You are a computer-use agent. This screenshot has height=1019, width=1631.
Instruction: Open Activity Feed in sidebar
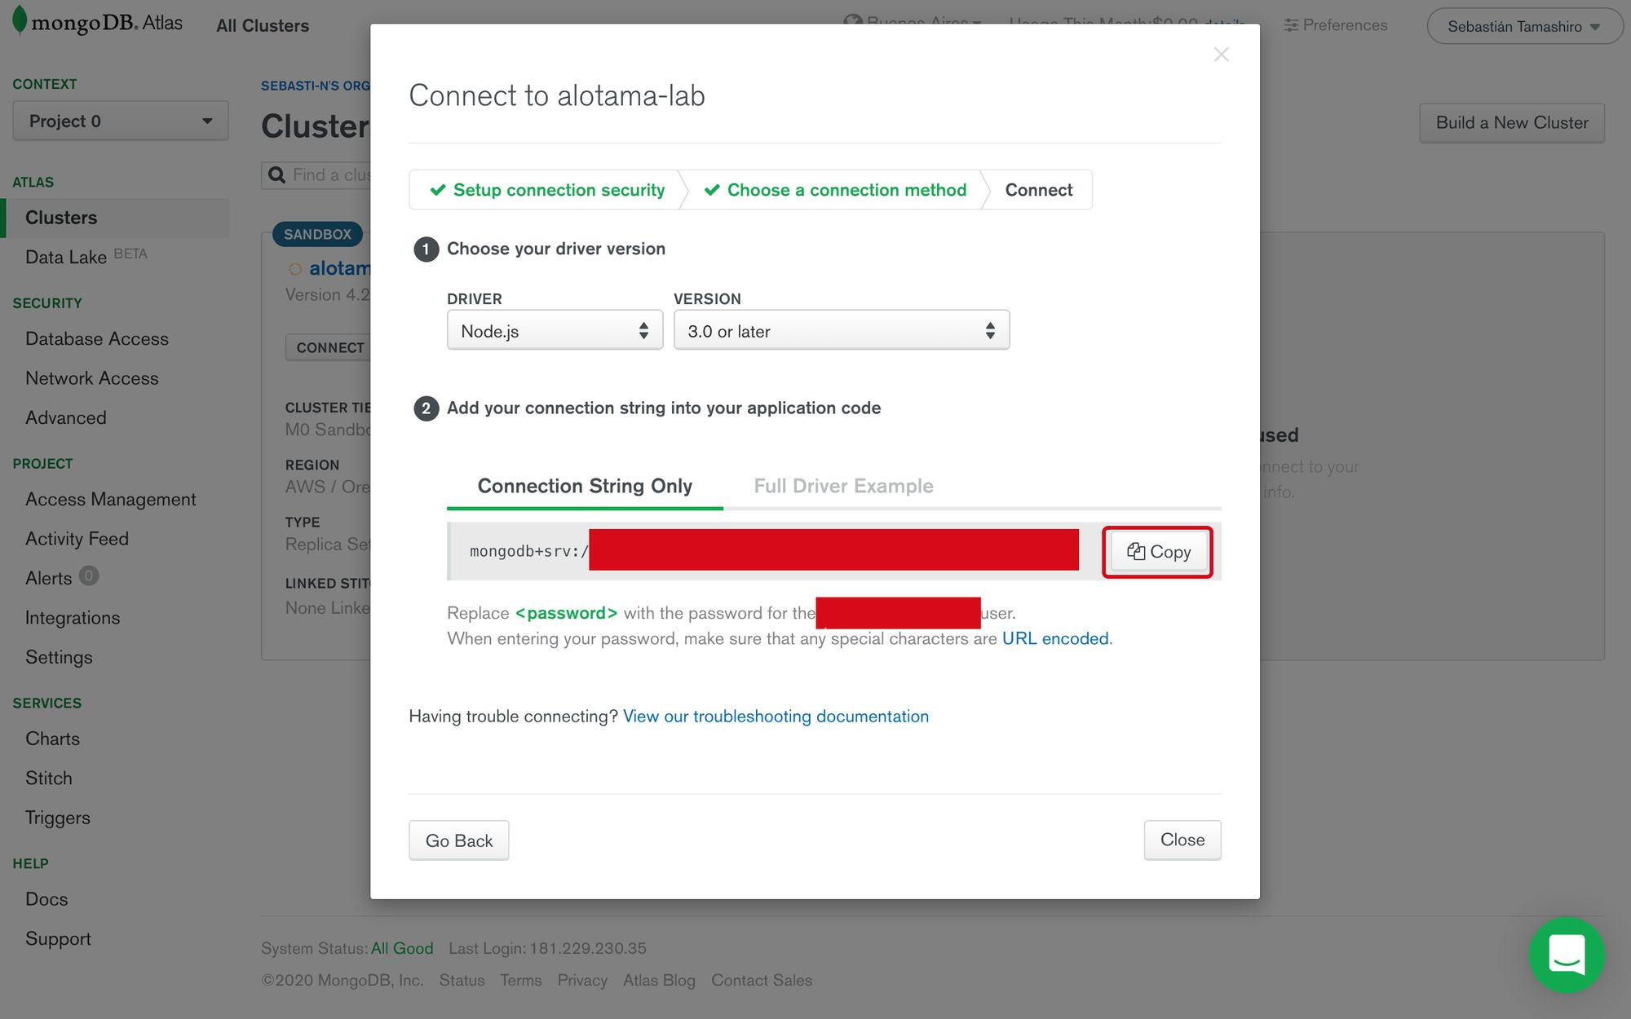pyautogui.click(x=77, y=539)
